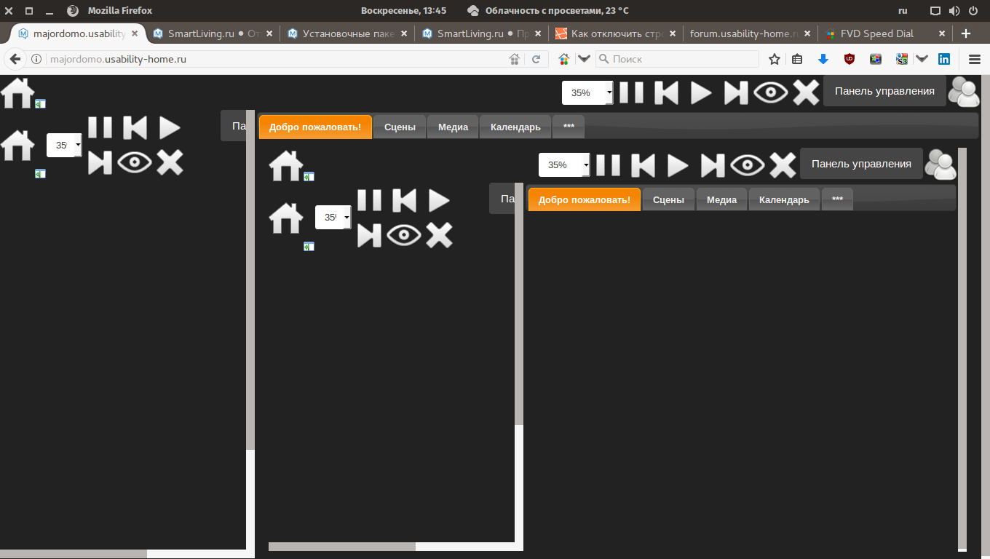Click next track in innermost nested toolbar
Image resolution: width=990 pixels, height=559 pixels.
713,165
